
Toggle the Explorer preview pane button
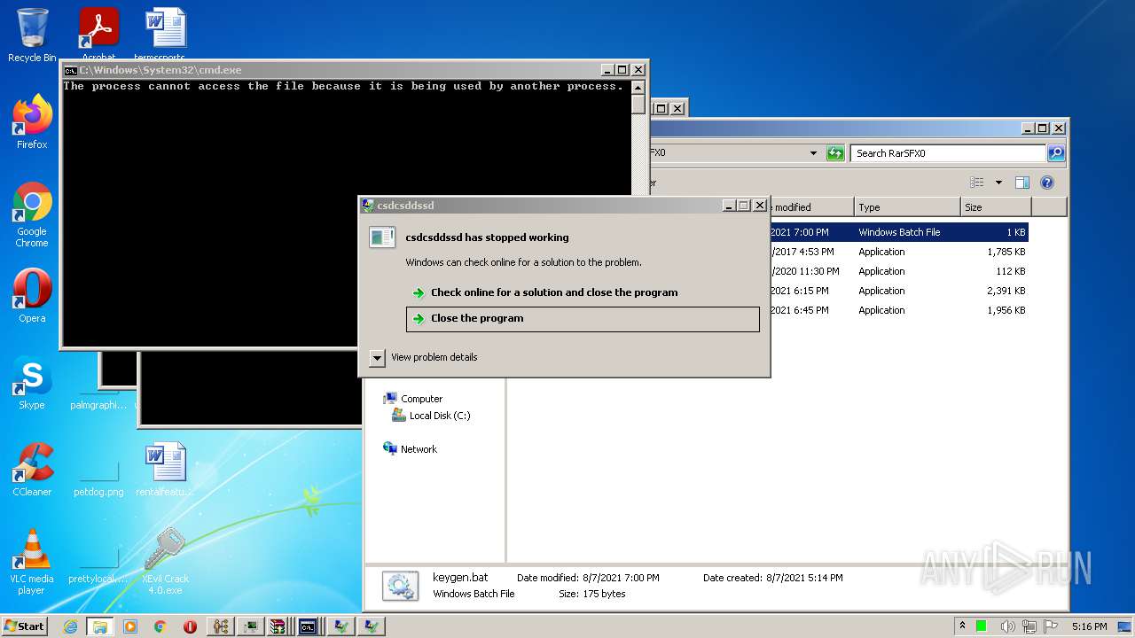pos(1021,183)
